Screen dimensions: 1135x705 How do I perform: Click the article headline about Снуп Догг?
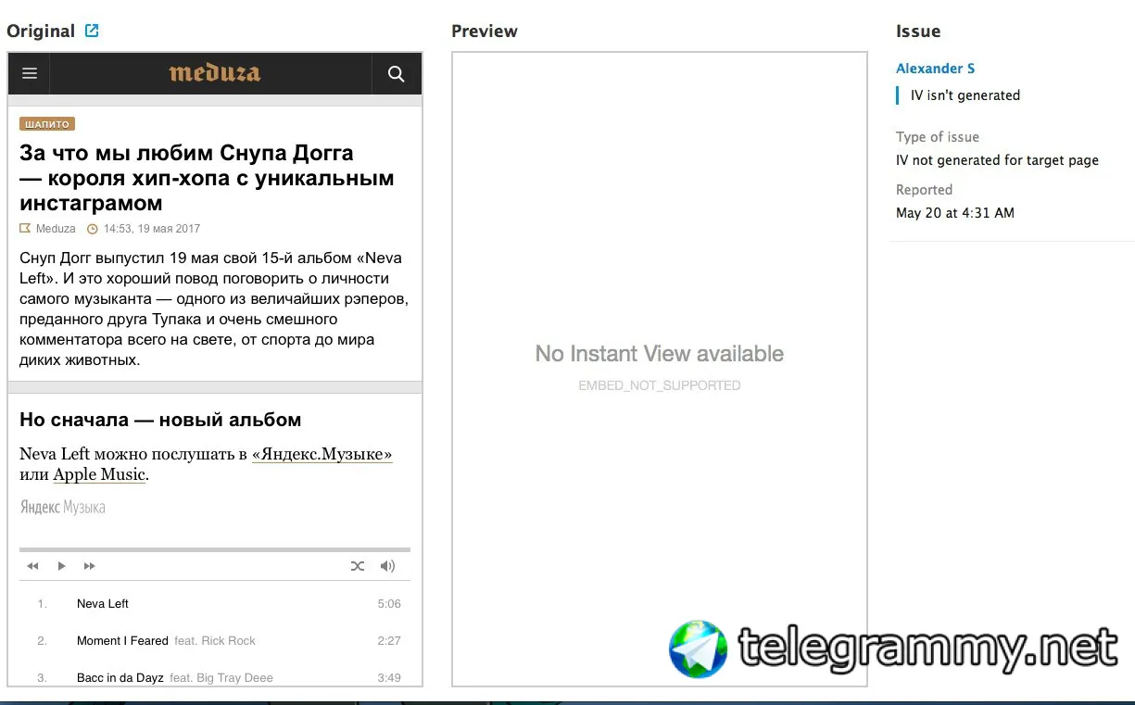pos(207,178)
